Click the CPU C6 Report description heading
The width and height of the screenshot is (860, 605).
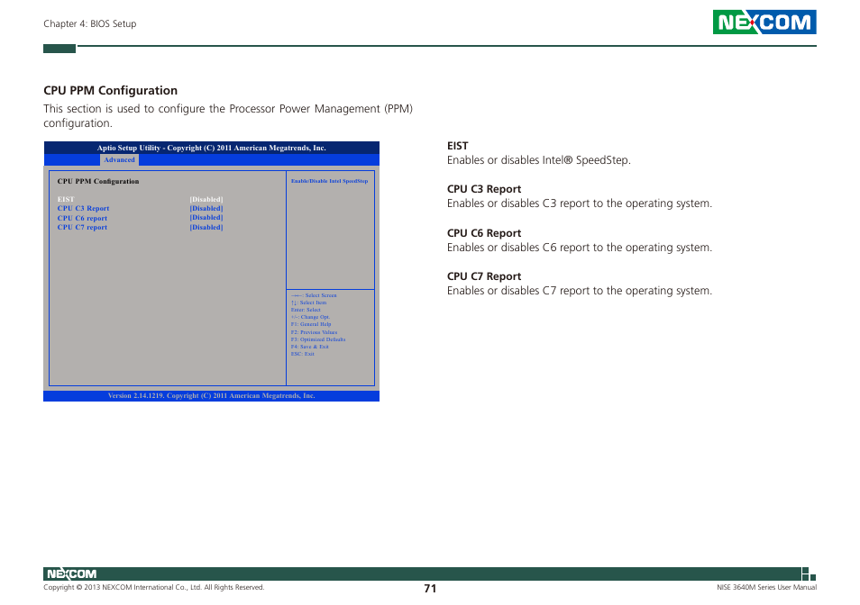coord(484,233)
